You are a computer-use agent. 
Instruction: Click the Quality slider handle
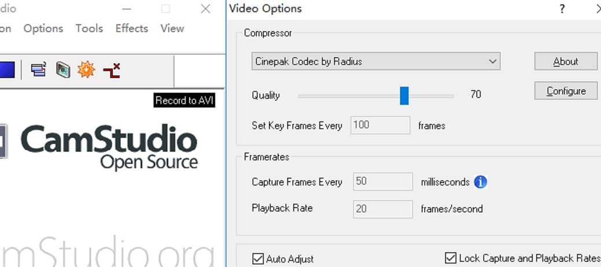point(404,95)
